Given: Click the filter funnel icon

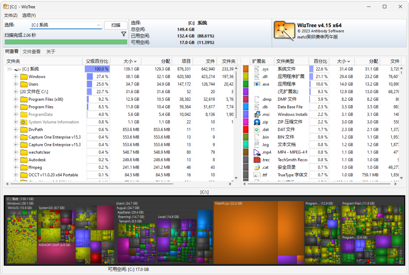Looking at the screenshot, I should tap(124, 34).
